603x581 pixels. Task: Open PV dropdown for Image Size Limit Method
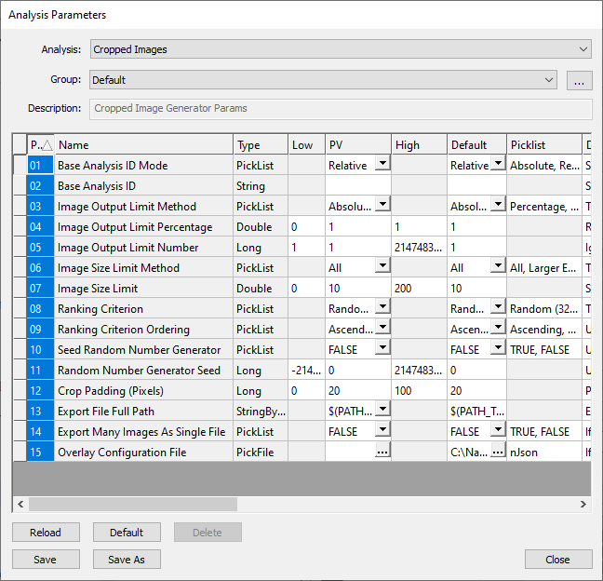click(x=382, y=268)
